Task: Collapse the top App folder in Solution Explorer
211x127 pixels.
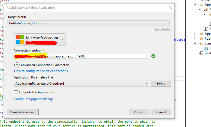Action: pyautogui.click(x=195, y=5)
